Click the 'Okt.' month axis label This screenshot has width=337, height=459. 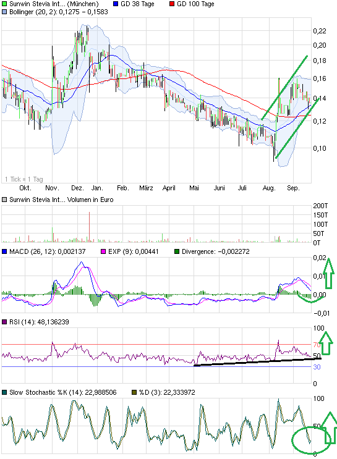tap(25, 188)
